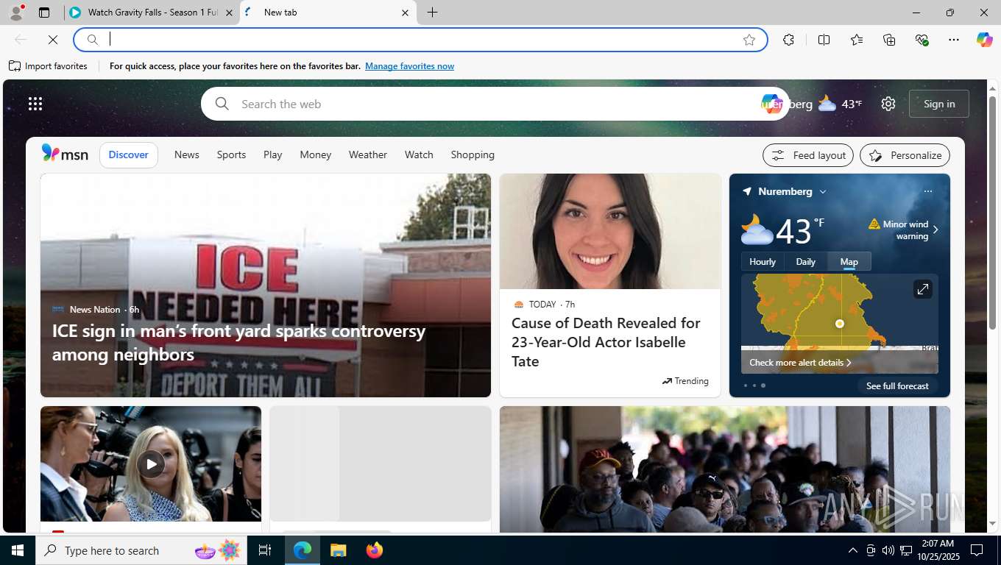Open the tab actions menu icon
The width and height of the screenshot is (1001, 565).
(44, 13)
